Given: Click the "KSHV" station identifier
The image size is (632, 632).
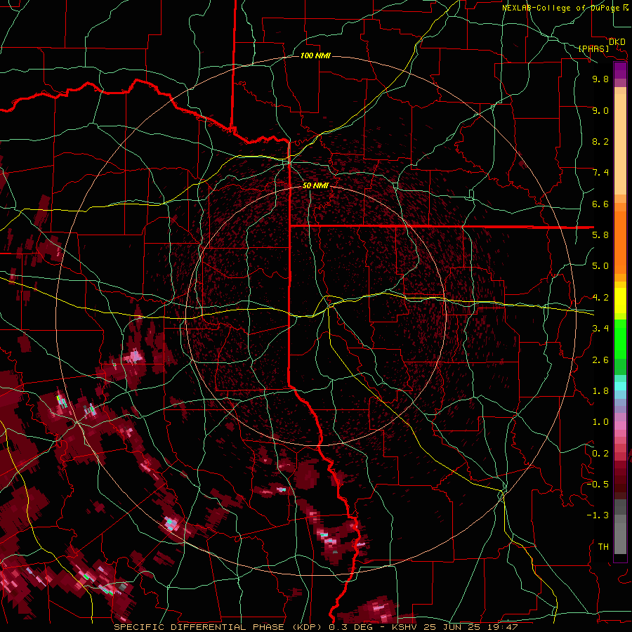Looking at the screenshot, I should pos(405,627).
